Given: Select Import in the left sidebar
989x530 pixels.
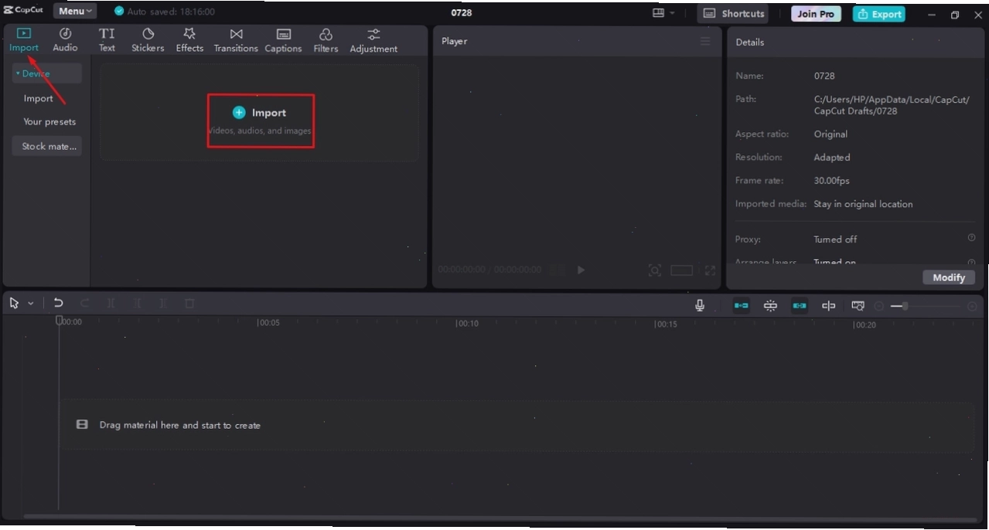Looking at the screenshot, I should [38, 98].
